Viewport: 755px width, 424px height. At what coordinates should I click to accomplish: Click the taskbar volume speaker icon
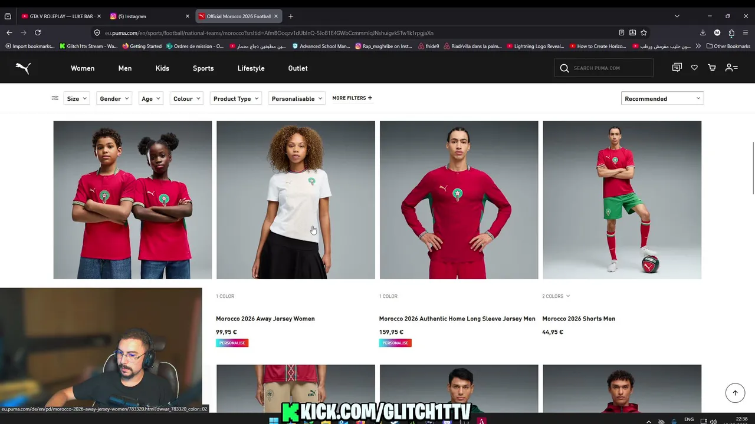713,421
